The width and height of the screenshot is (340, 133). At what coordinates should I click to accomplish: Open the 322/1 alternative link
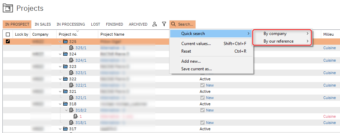click(x=81, y=85)
